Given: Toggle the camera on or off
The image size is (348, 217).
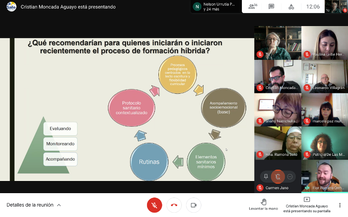Looking at the screenshot, I should coord(194,205).
